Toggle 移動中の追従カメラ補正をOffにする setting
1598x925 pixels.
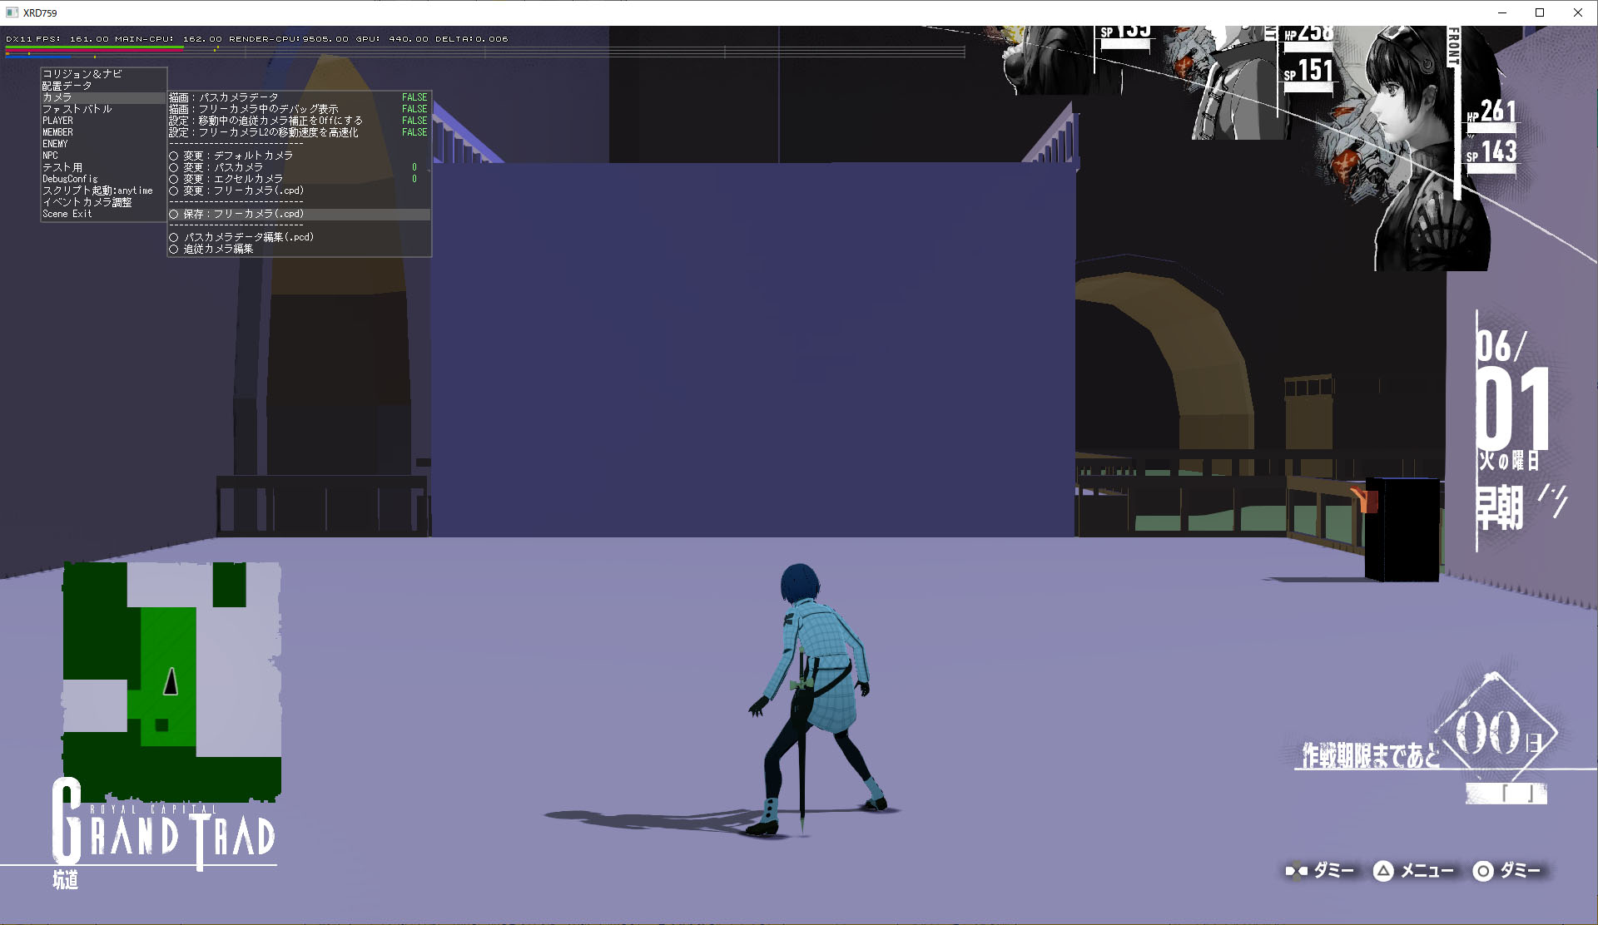point(299,121)
